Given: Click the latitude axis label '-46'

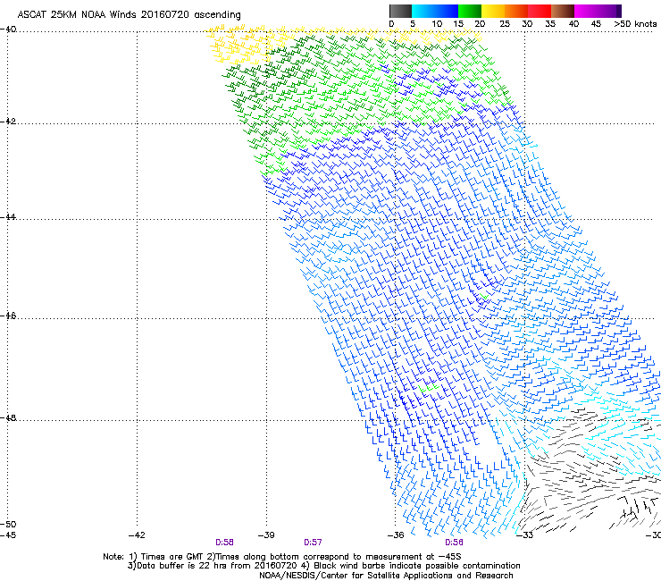Looking at the screenshot, I should pos(8,316).
